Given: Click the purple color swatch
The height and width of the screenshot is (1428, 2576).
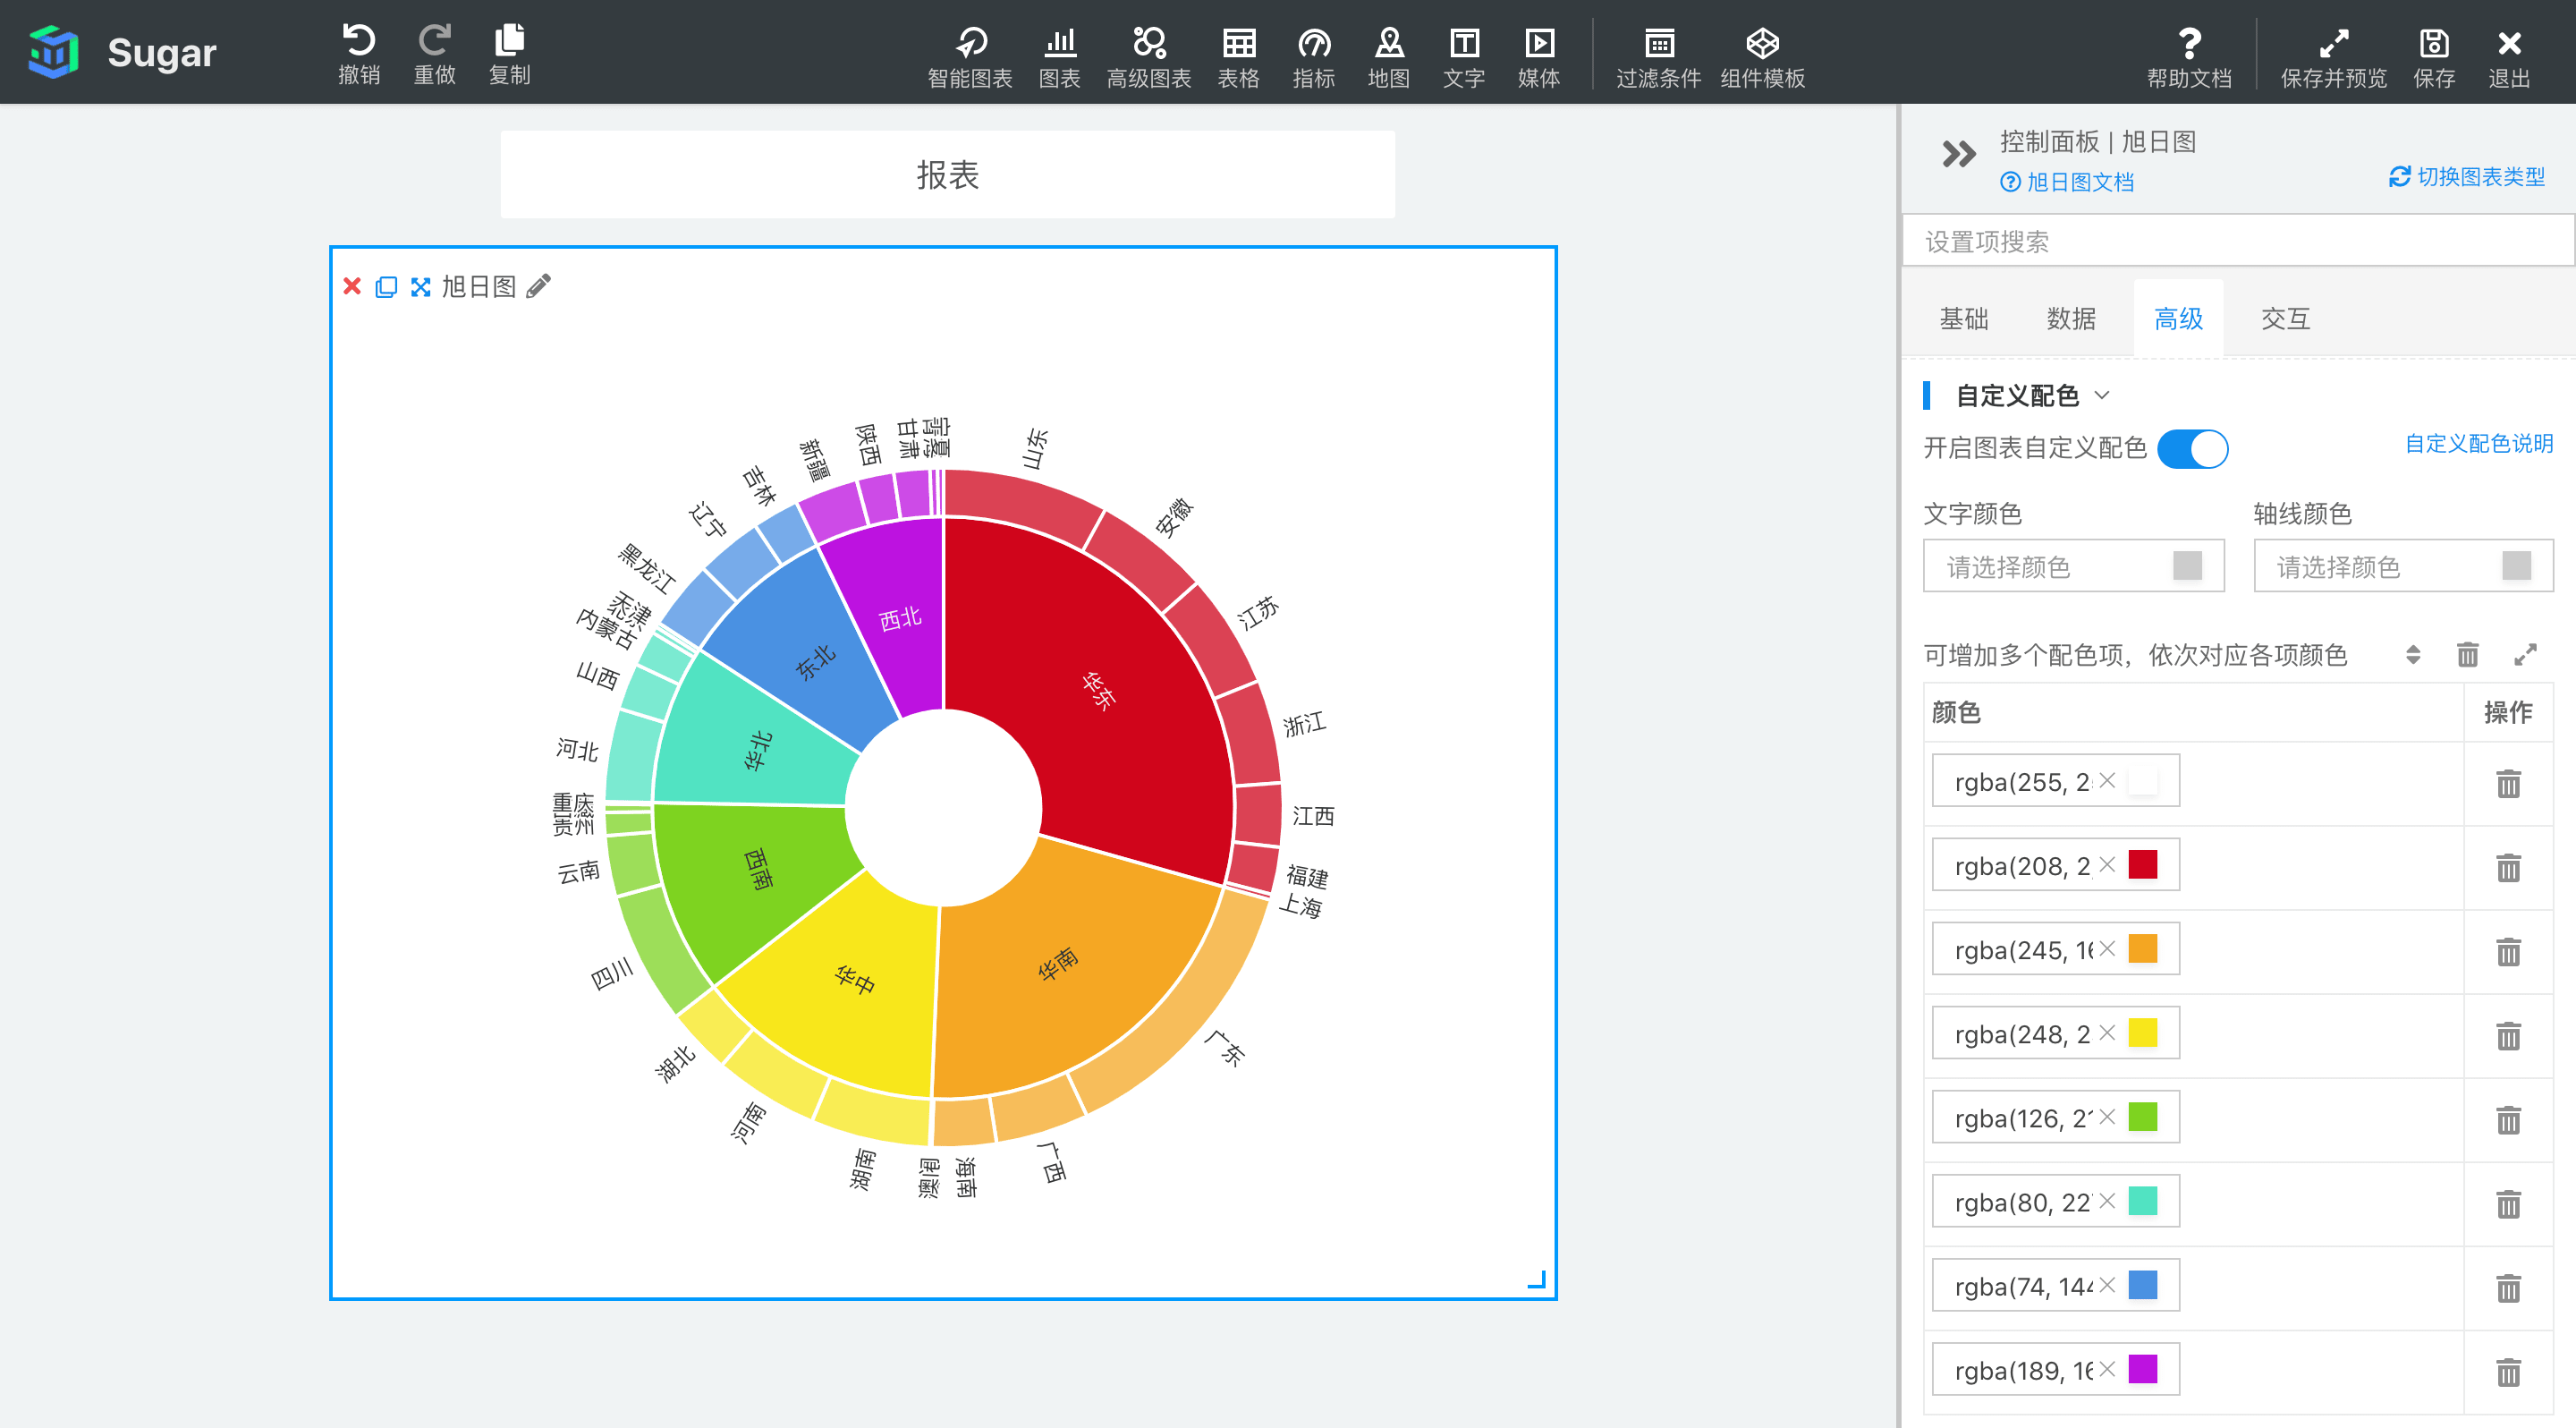Looking at the screenshot, I should [x=2143, y=1368].
